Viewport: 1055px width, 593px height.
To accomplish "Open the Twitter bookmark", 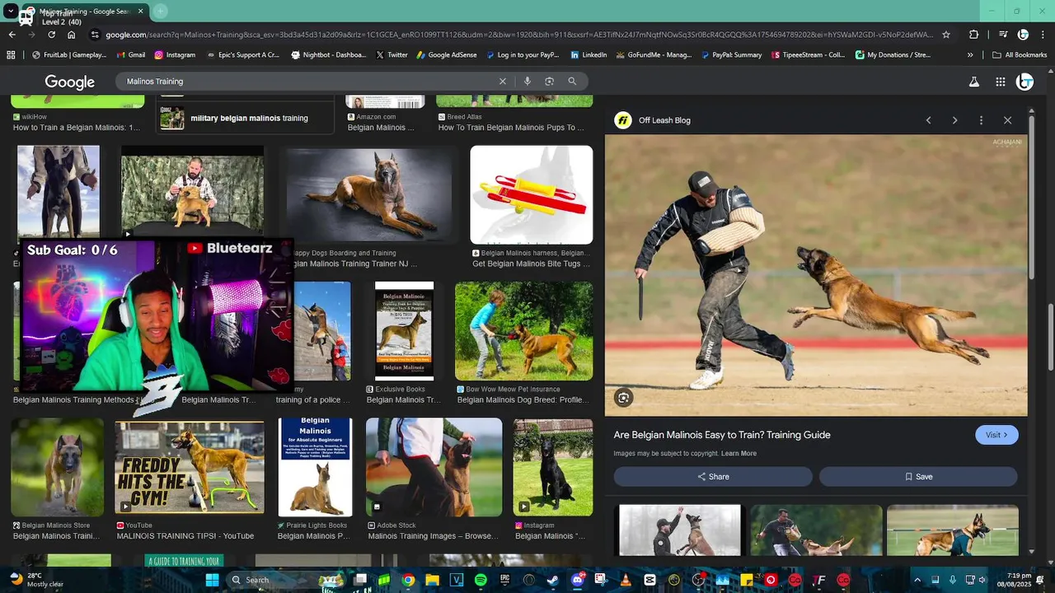I will point(392,55).
